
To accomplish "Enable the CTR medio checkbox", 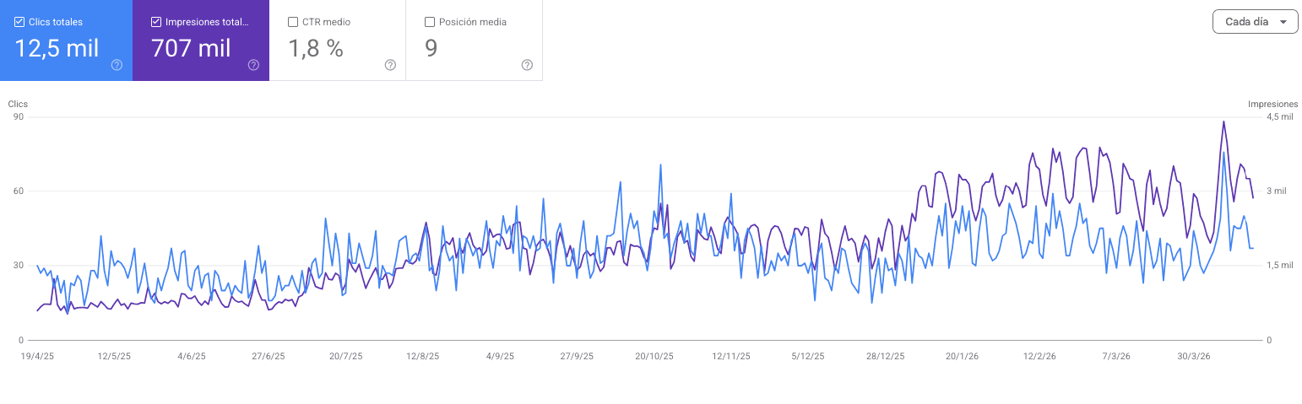I will coord(293,22).
